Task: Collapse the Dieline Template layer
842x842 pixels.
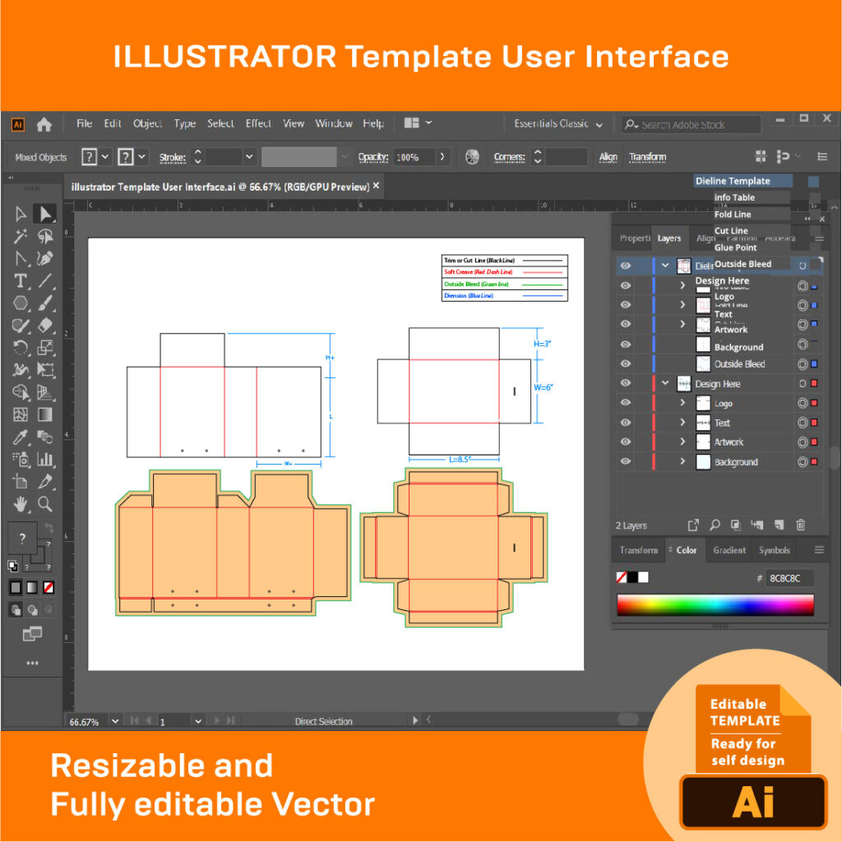Action: click(x=664, y=265)
